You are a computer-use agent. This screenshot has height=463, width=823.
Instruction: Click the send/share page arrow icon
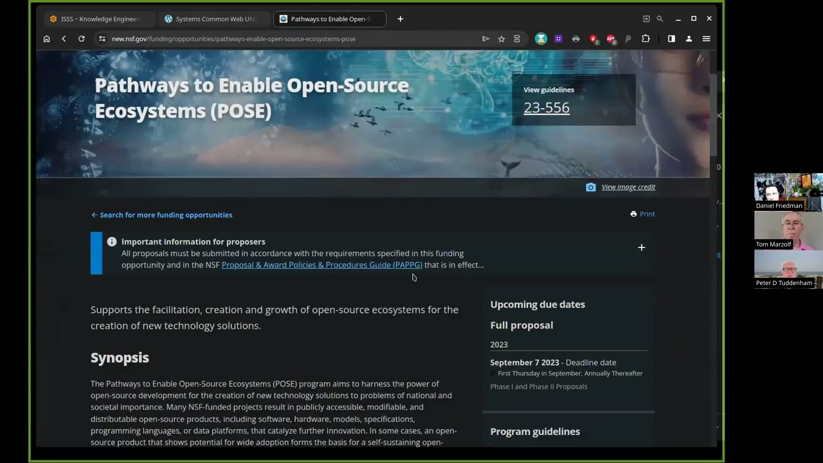pyautogui.click(x=485, y=39)
